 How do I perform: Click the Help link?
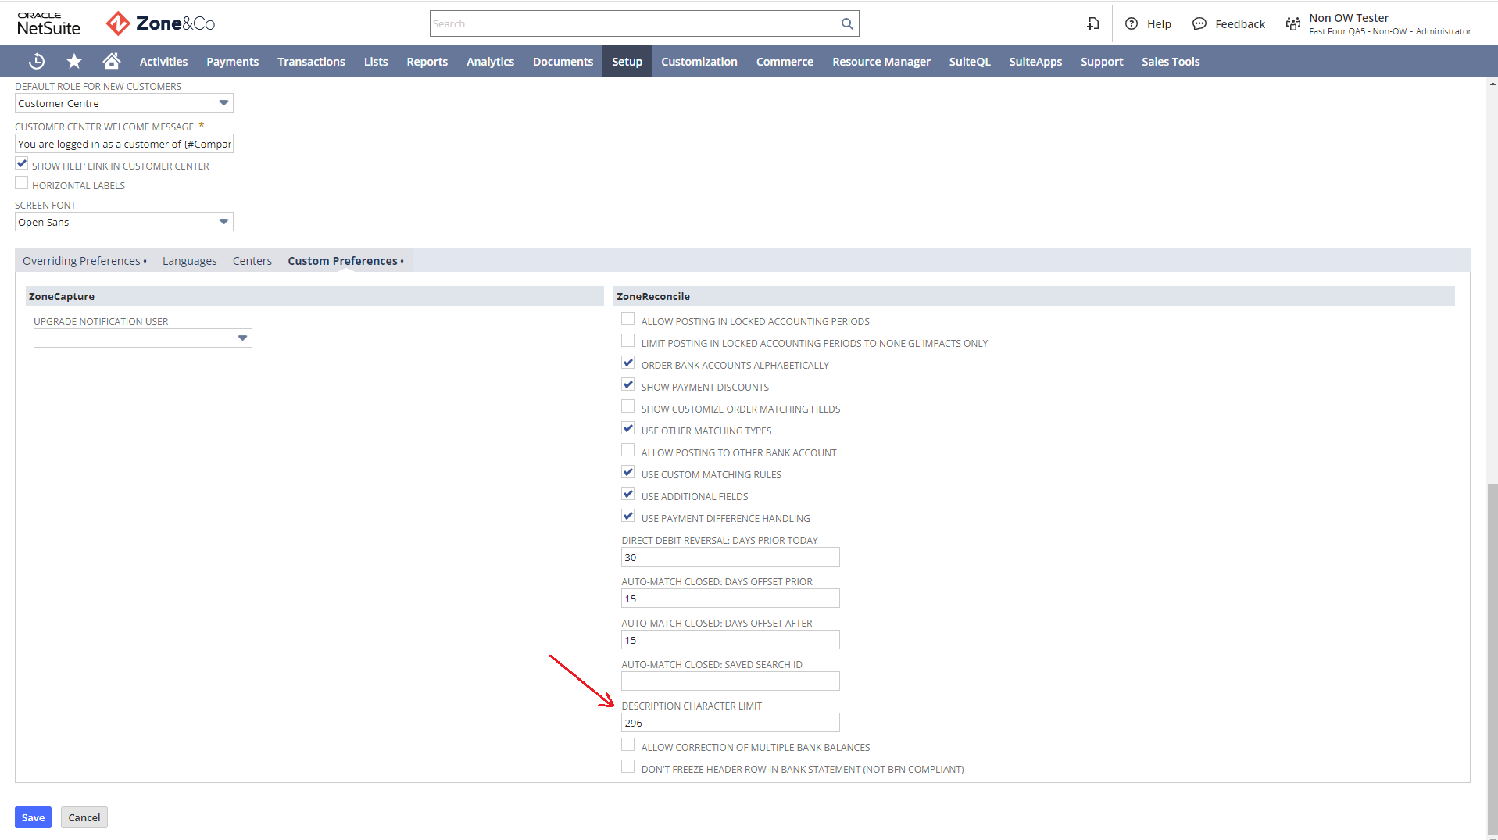[x=1159, y=24]
